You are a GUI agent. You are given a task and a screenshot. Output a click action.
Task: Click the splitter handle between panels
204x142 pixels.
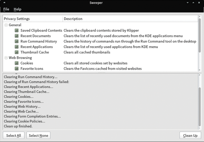(102, 72)
